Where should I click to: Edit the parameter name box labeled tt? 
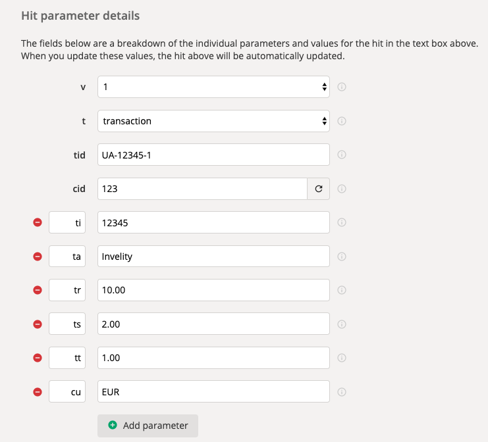click(67, 358)
